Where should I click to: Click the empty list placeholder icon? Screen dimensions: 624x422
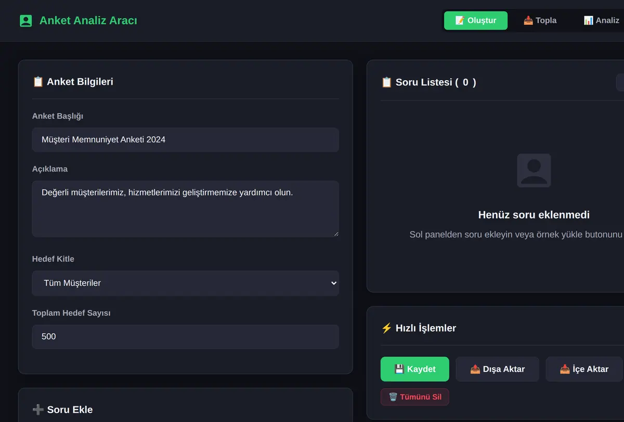534,171
